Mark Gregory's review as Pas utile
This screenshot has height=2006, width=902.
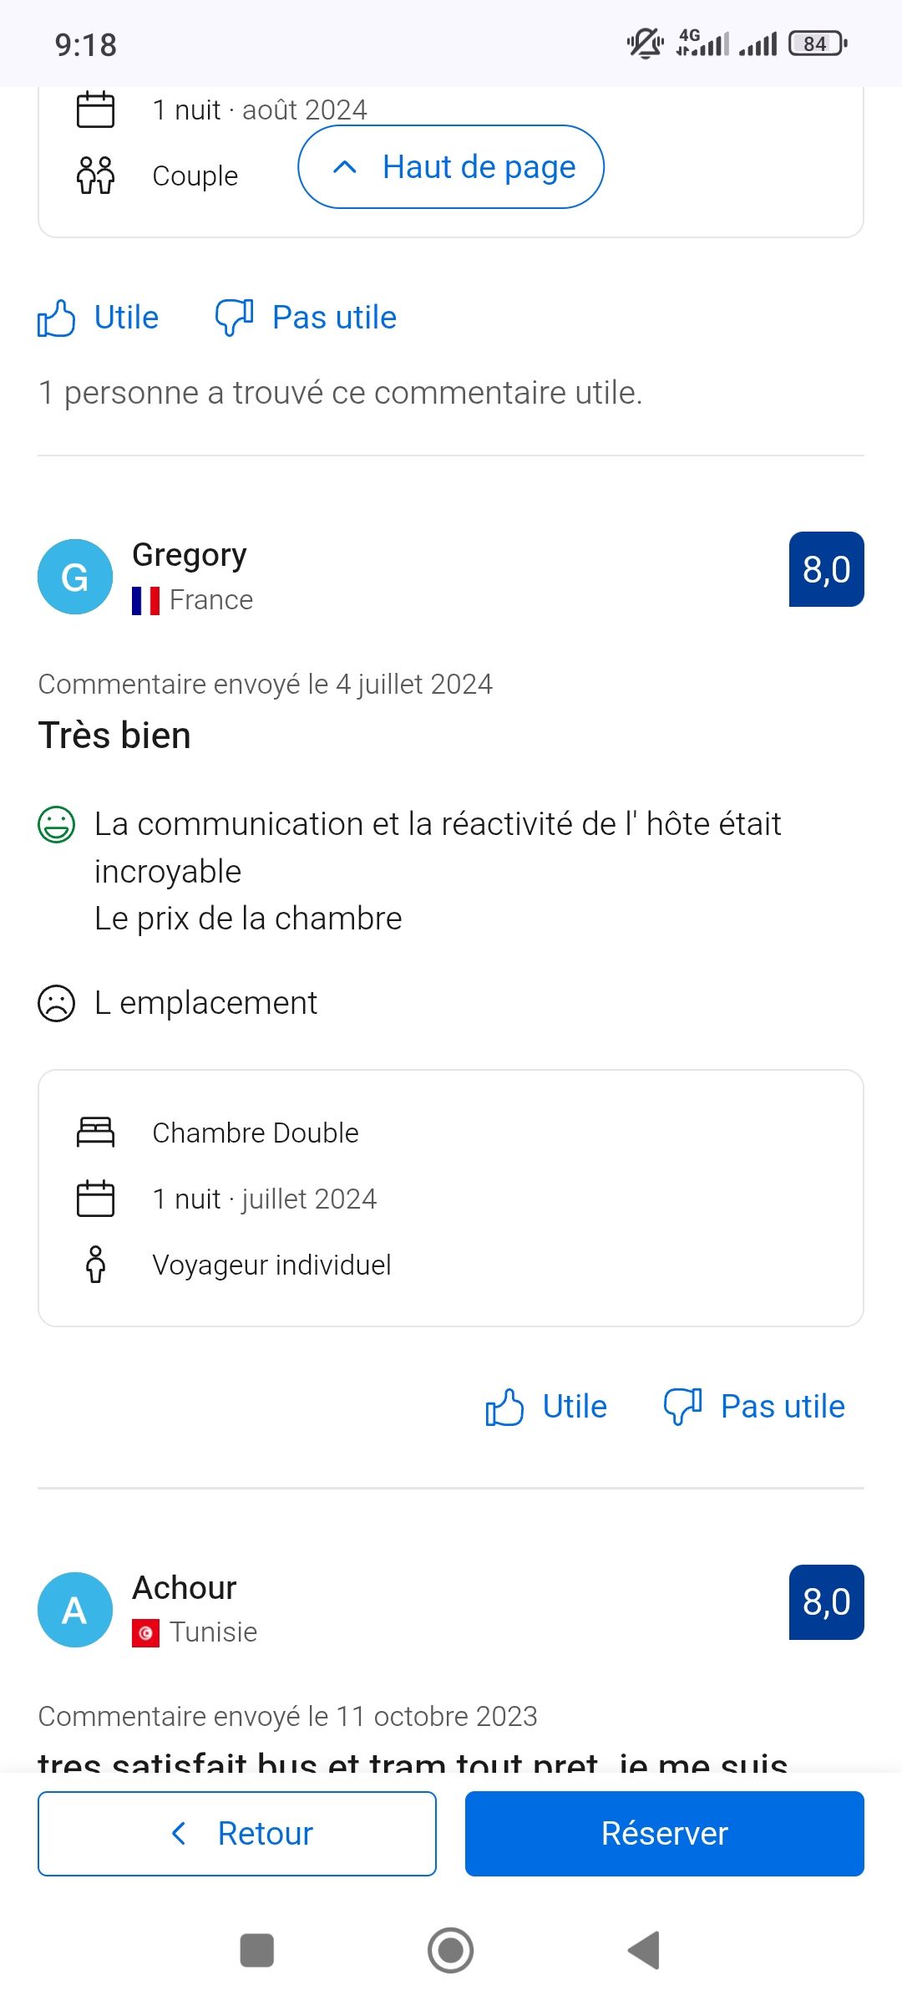[x=783, y=1407]
